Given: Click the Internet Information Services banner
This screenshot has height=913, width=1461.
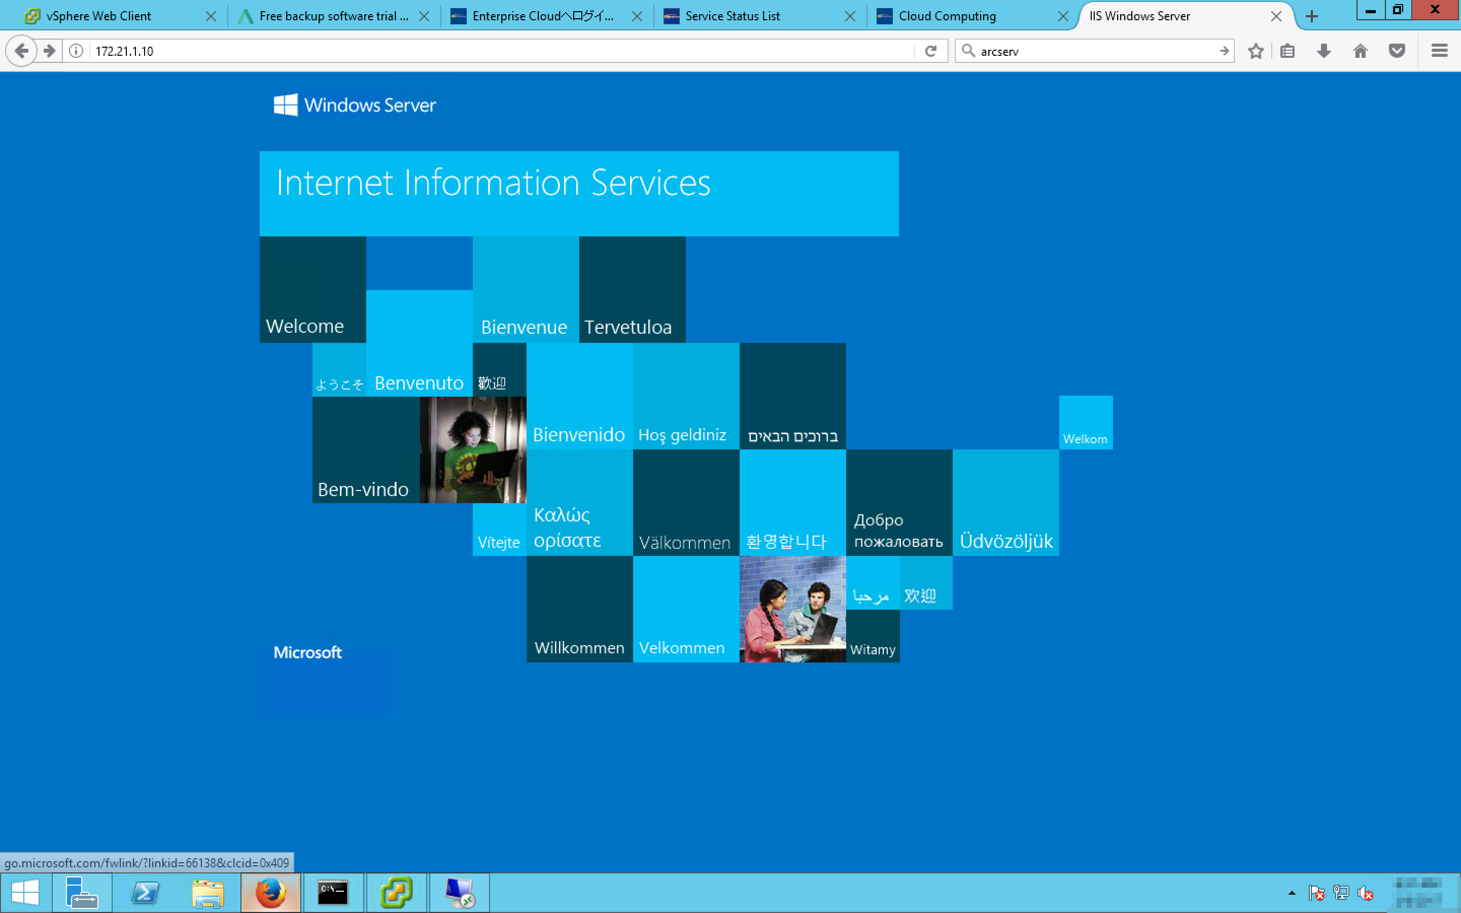Looking at the screenshot, I should click(x=578, y=193).
